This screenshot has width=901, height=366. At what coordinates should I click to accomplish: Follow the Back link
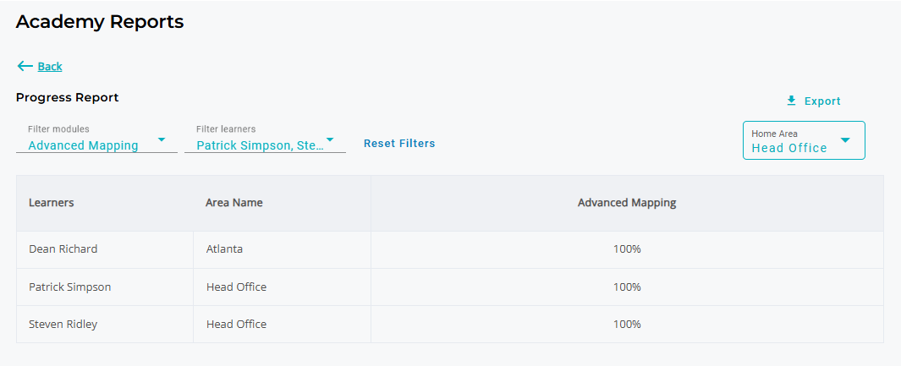coord(50,67)
